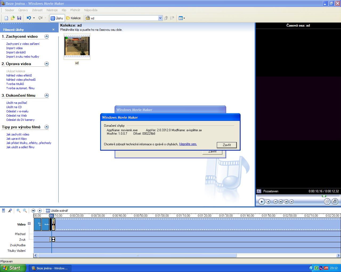Collapse the Zachycené video section
The height and width of the screenshot is (272, 341).
pos(47,36)
